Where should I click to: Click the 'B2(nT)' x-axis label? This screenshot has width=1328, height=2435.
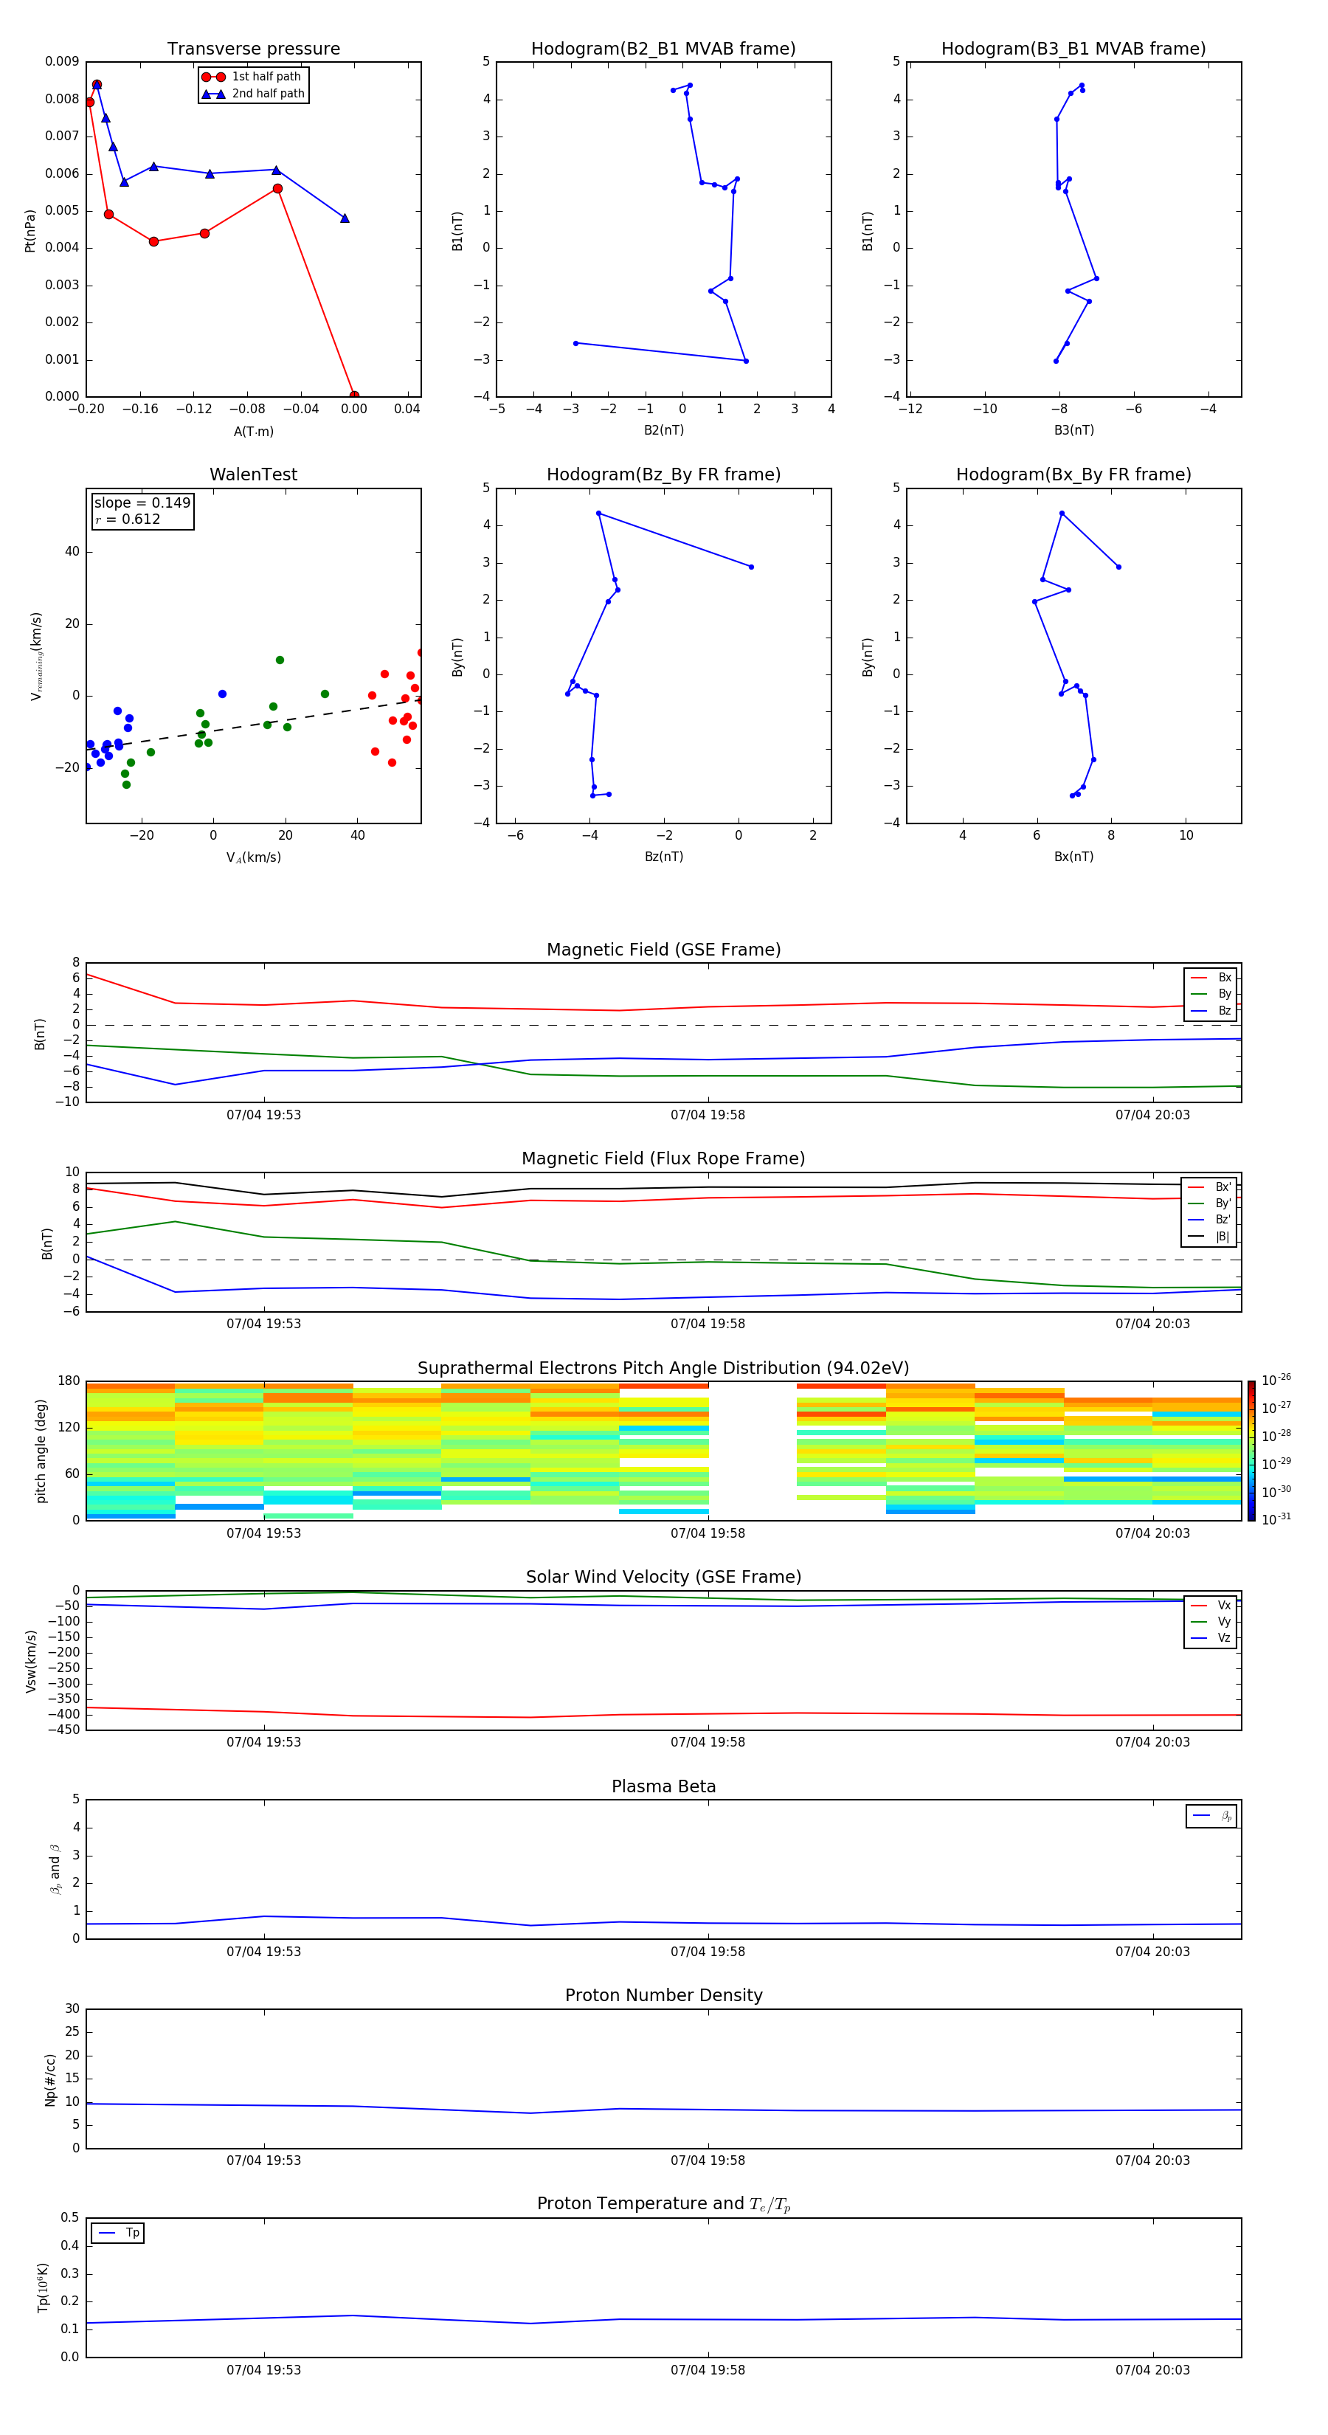tap(663, 430)
